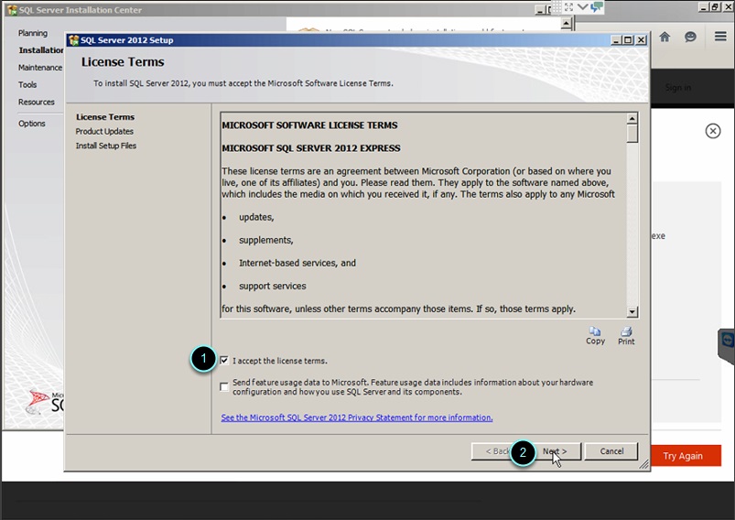735x520 pixels.
Task: Click 'MICROSOFT SQL SERVER 2012 EXPRESS' heading
Action: point(311,148)
